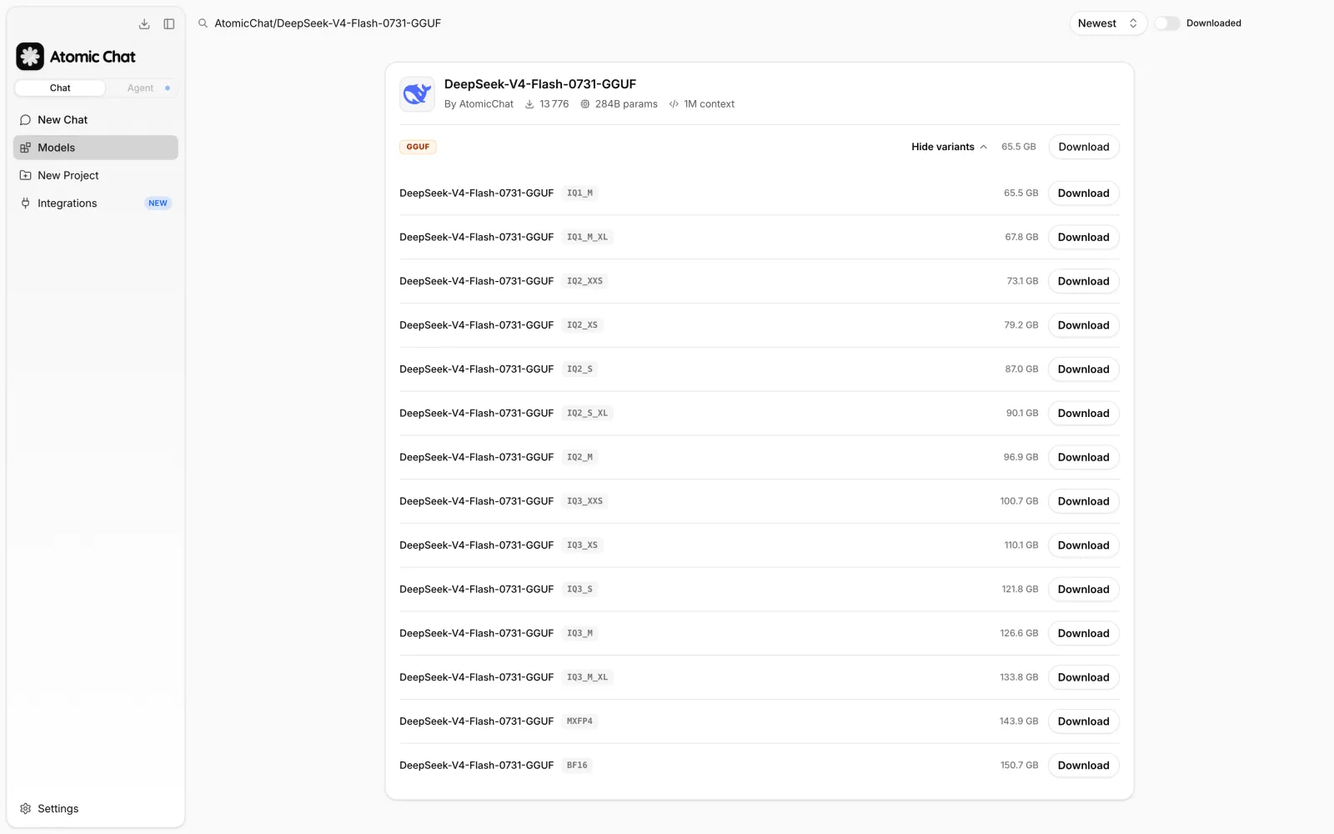Create a New Project
1334x834 pixels.
(x=96, y=175)
